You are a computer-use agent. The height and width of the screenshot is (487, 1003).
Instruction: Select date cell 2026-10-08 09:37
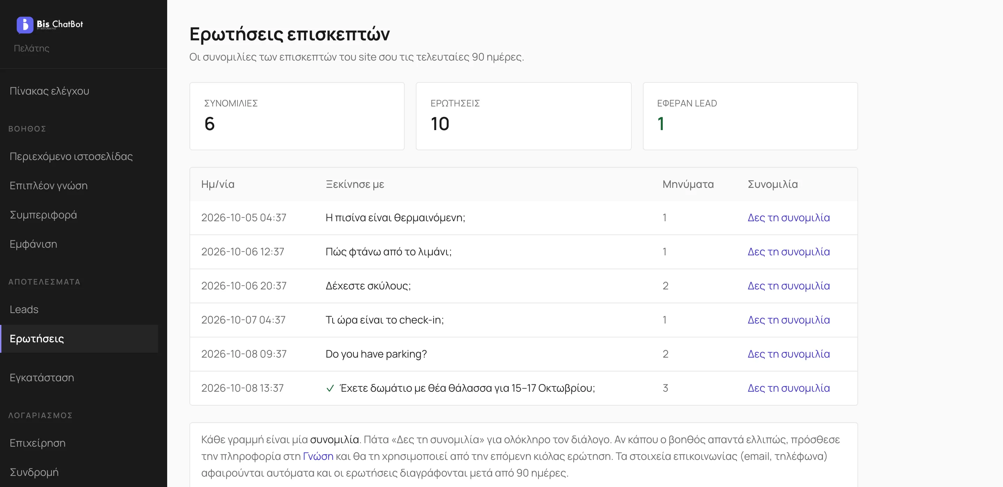(244, 354)
